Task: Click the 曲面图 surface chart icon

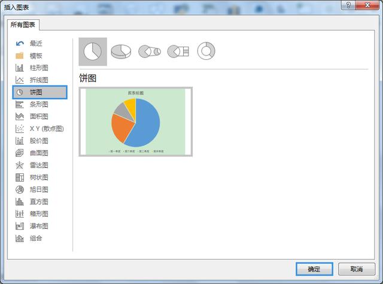Action: (20, 153)
